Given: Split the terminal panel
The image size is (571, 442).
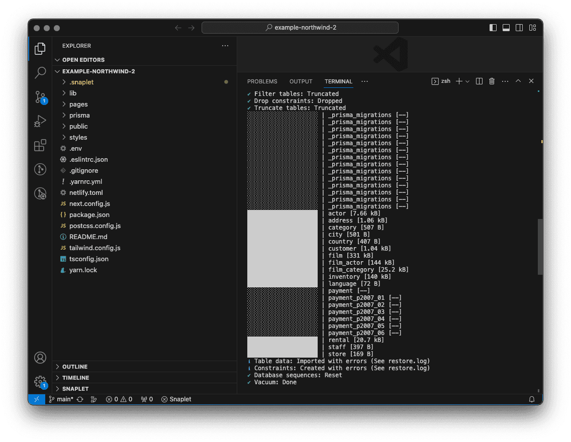Looking at the screenshot, I should coord(479,81).
